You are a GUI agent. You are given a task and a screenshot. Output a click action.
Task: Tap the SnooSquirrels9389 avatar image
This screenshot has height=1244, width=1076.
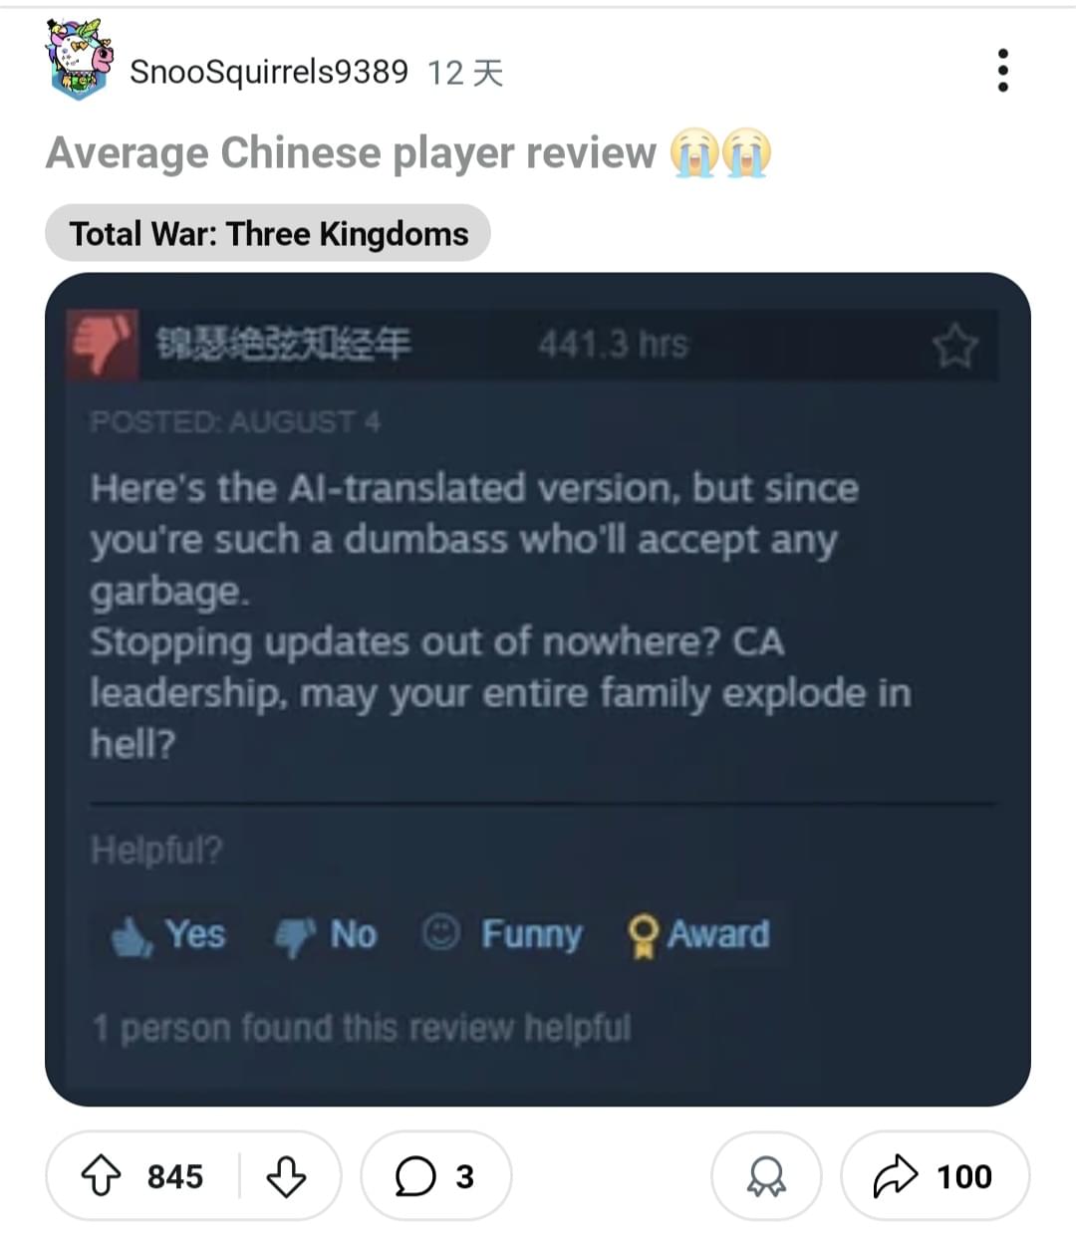[x=79, y=60]
